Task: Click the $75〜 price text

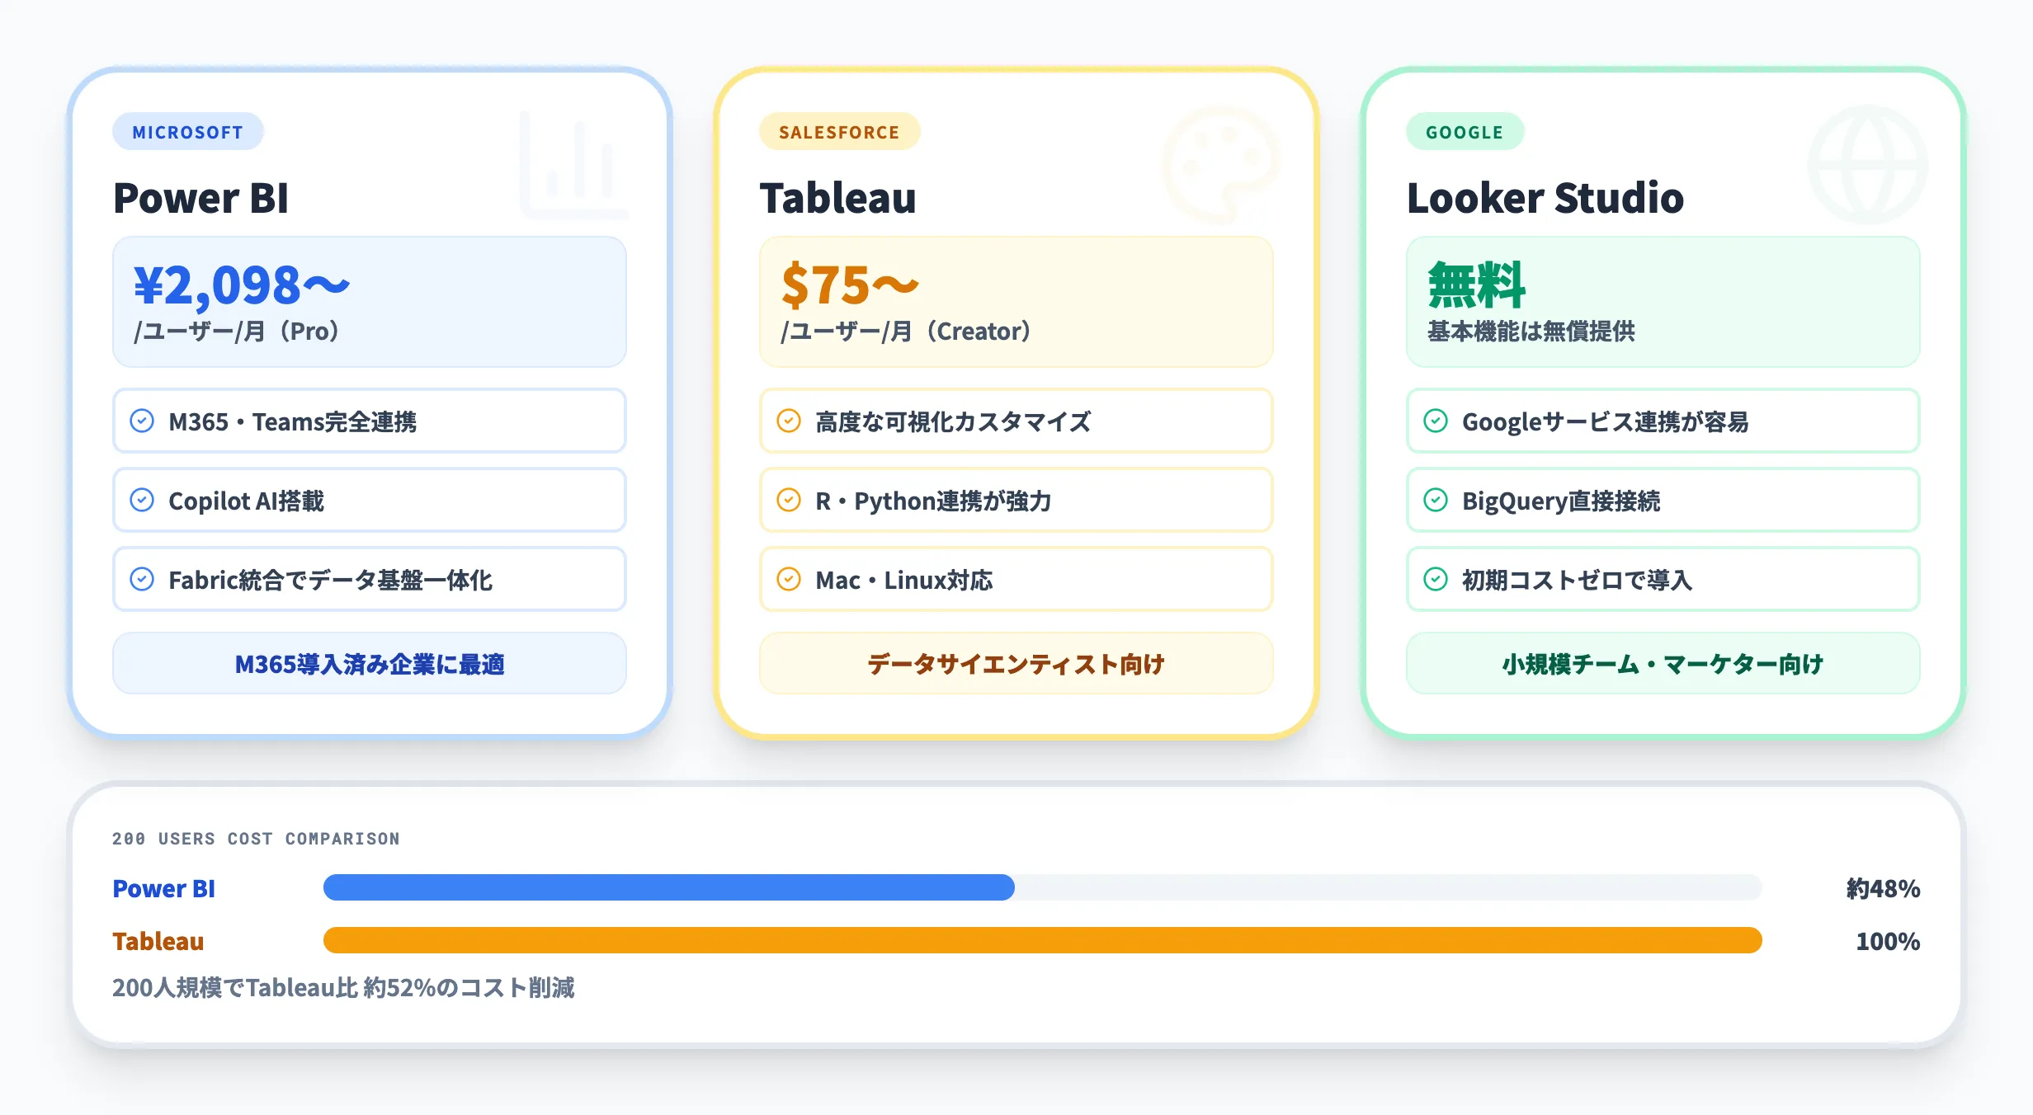Action: point(850,285)
